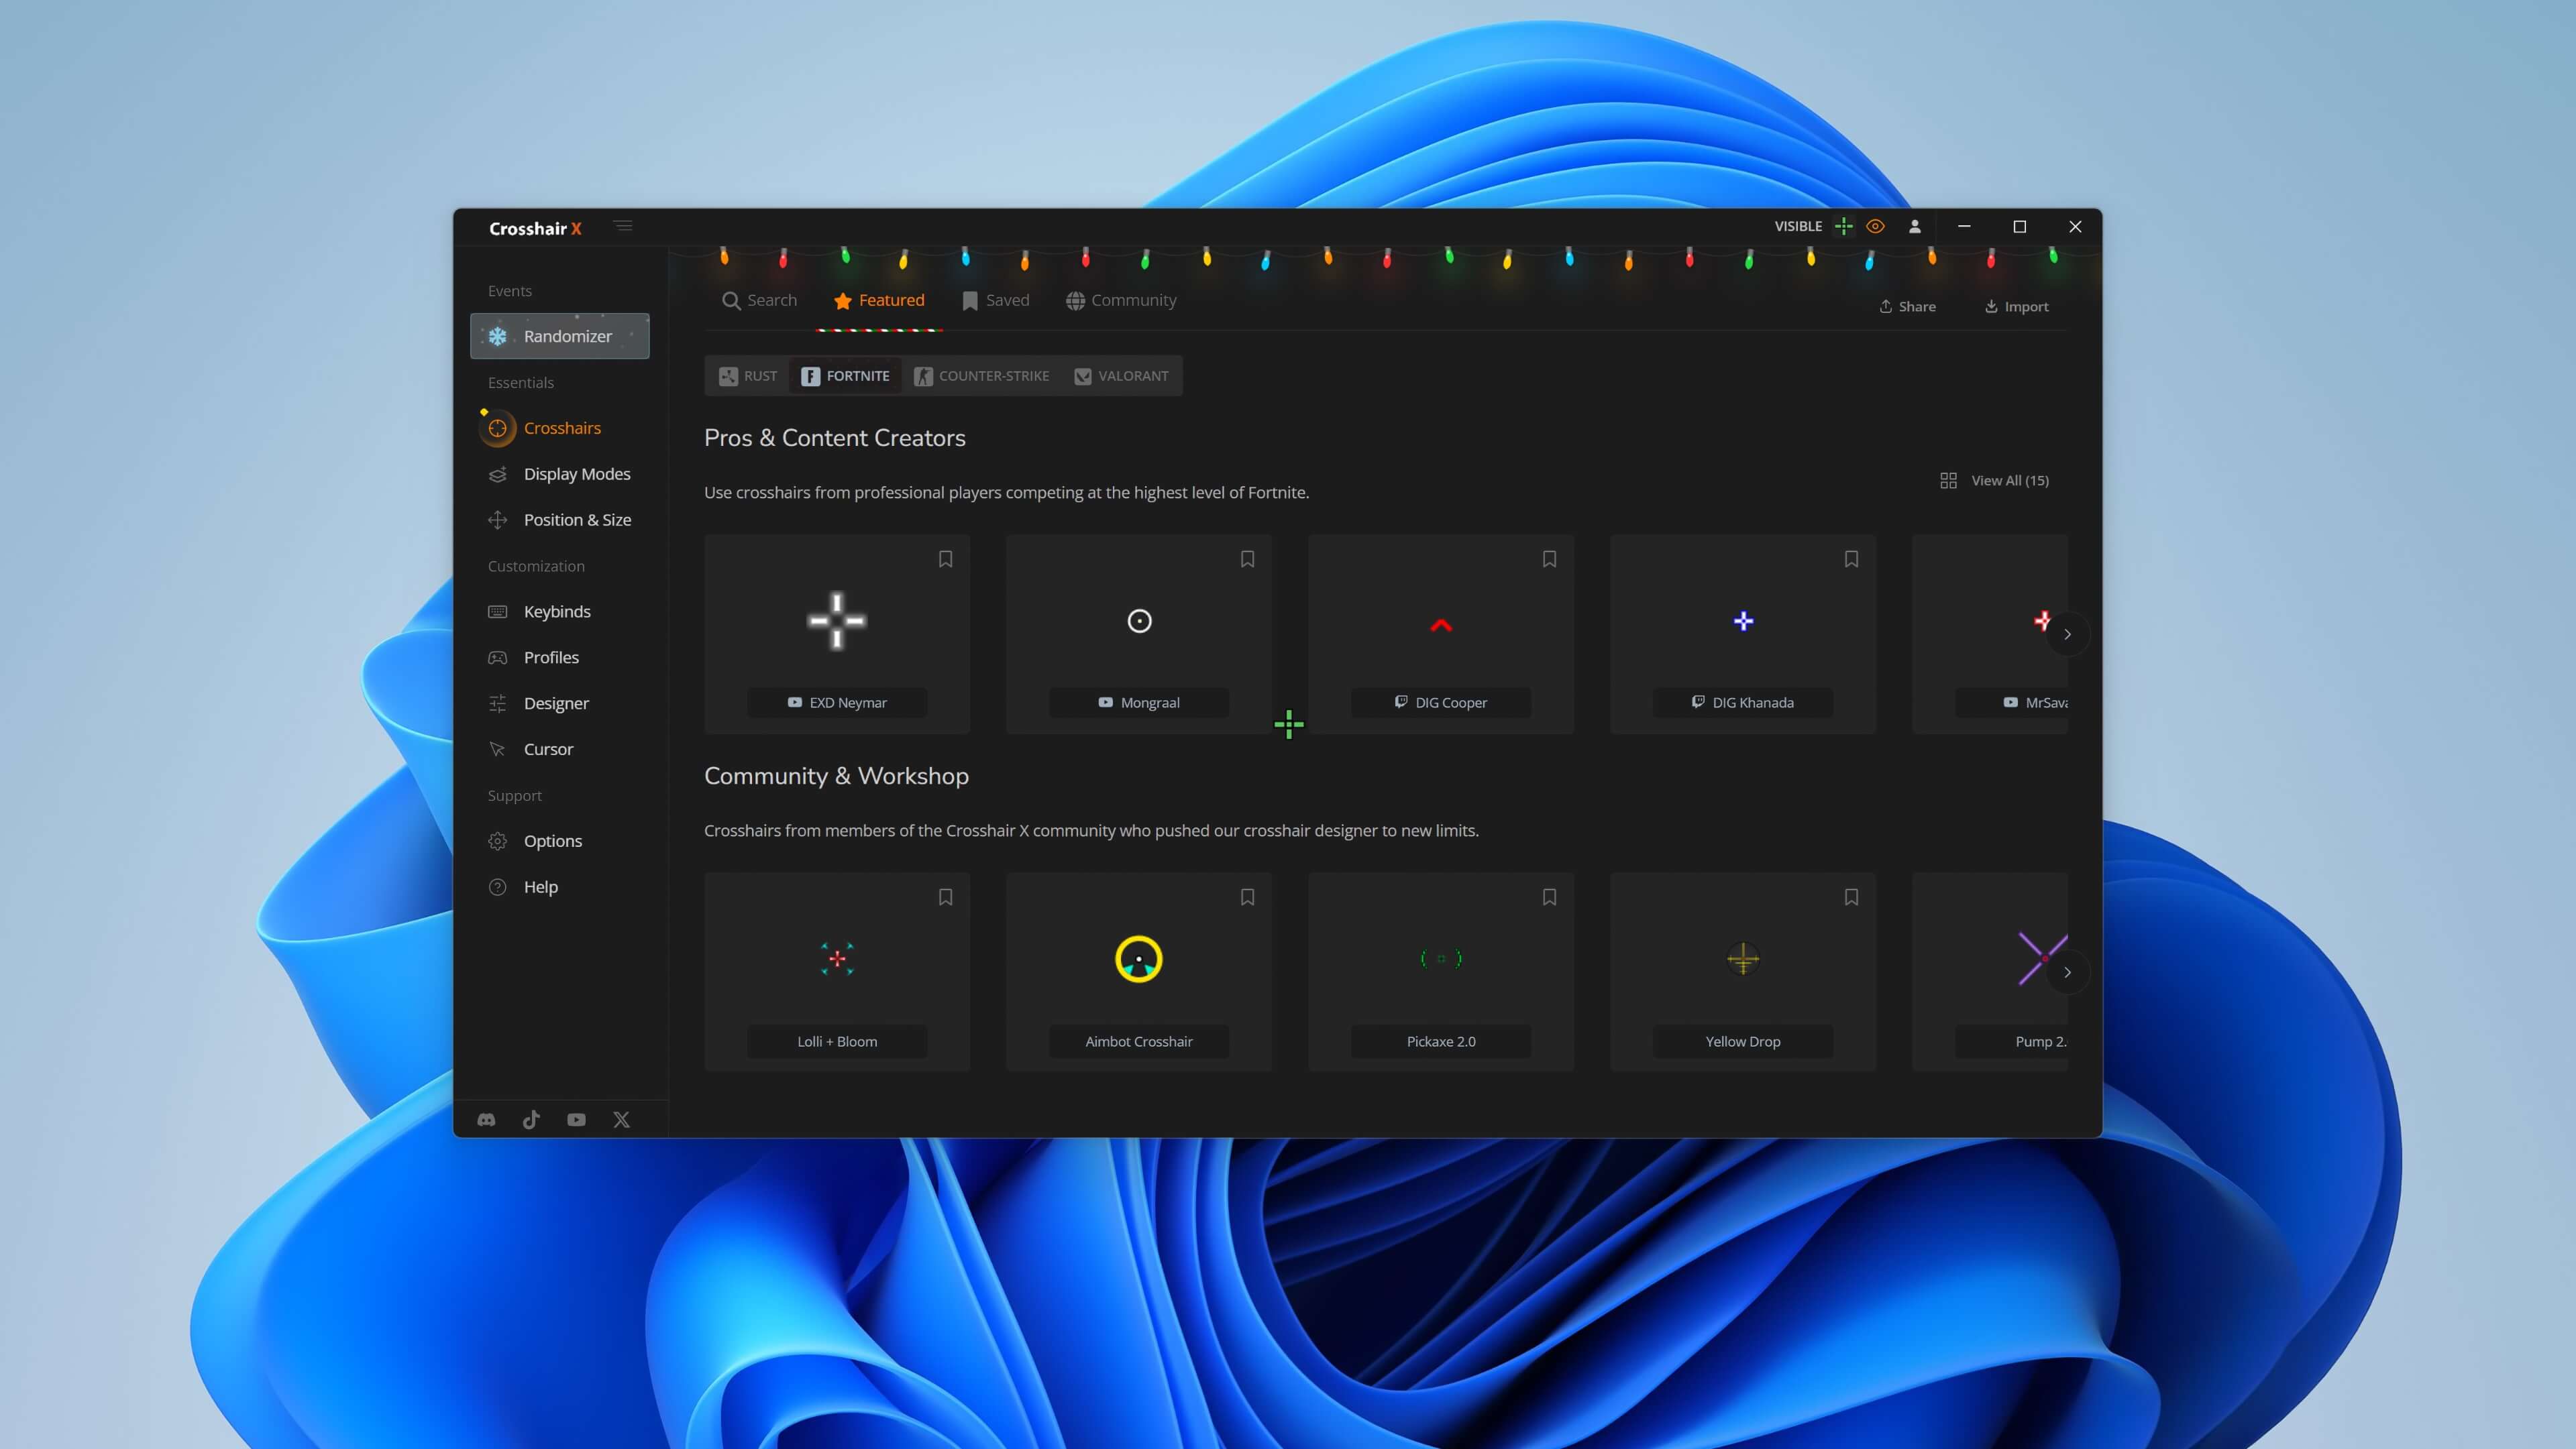
Task: Open the Community tab
Action: pos(1121,300)
